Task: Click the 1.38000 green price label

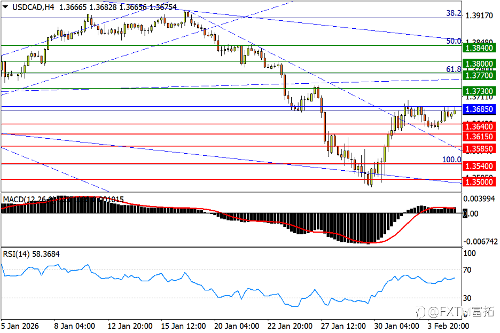Action: click(x=479, y=64)
